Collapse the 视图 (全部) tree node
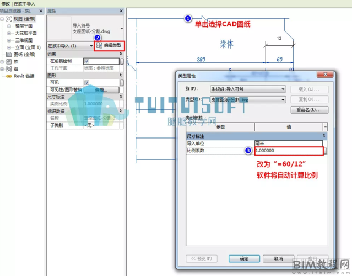The image size is (352, 276). [2, 19]
